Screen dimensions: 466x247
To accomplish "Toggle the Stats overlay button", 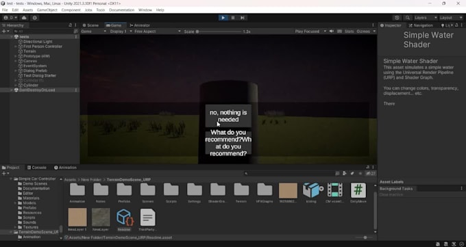I will coord(349,31).
